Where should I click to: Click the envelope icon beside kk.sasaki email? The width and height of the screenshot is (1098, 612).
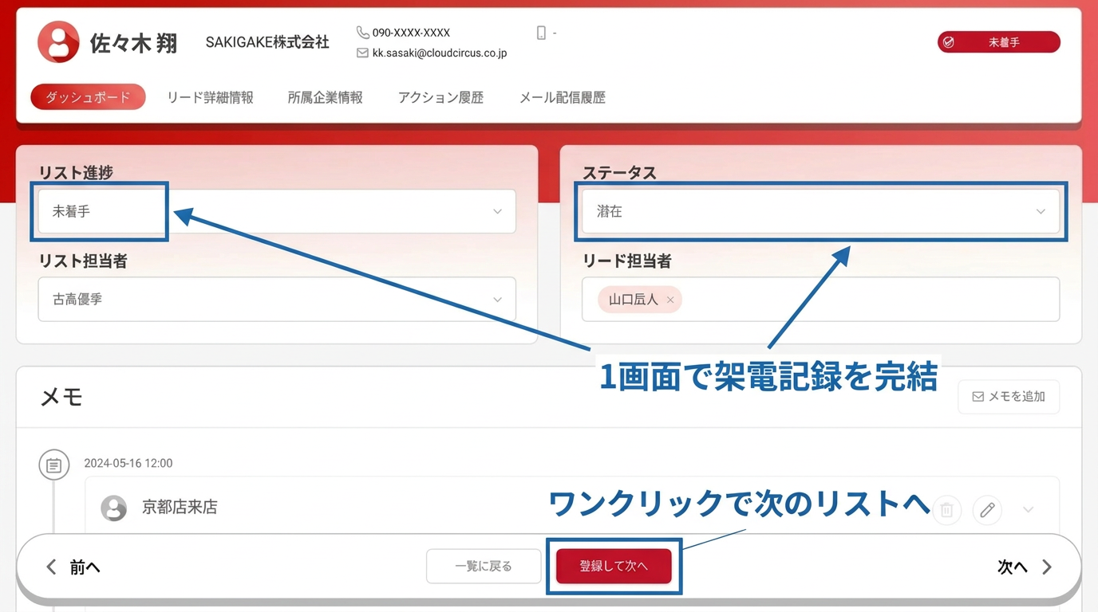click(362, 53)
